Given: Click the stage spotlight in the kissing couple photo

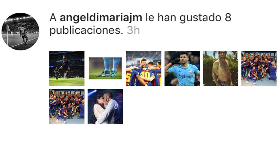Looking at the screenshot, I should [x=93, y=92].
